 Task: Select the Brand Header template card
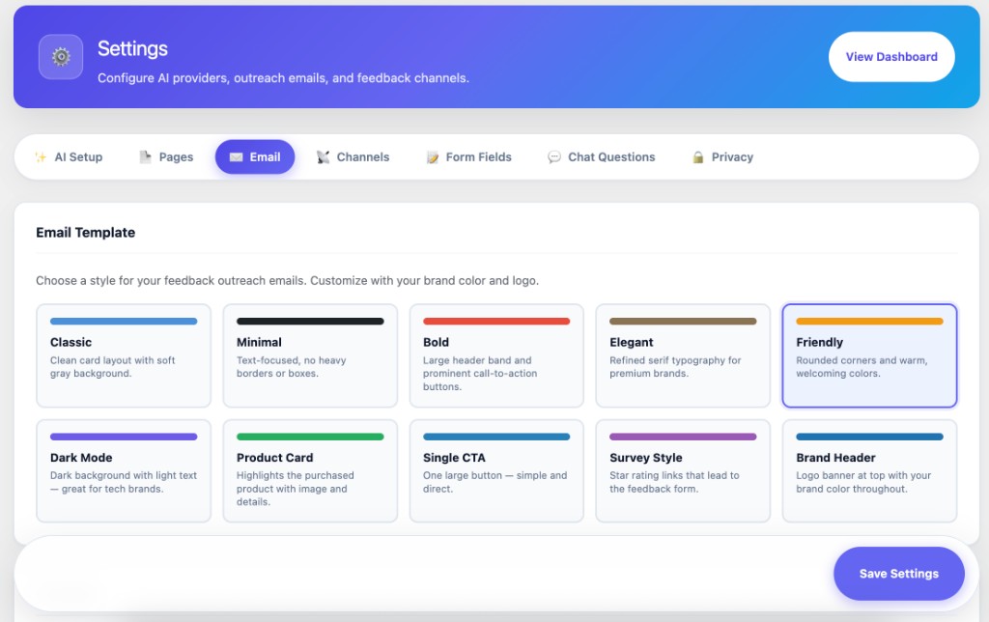(x=870, y=471)
